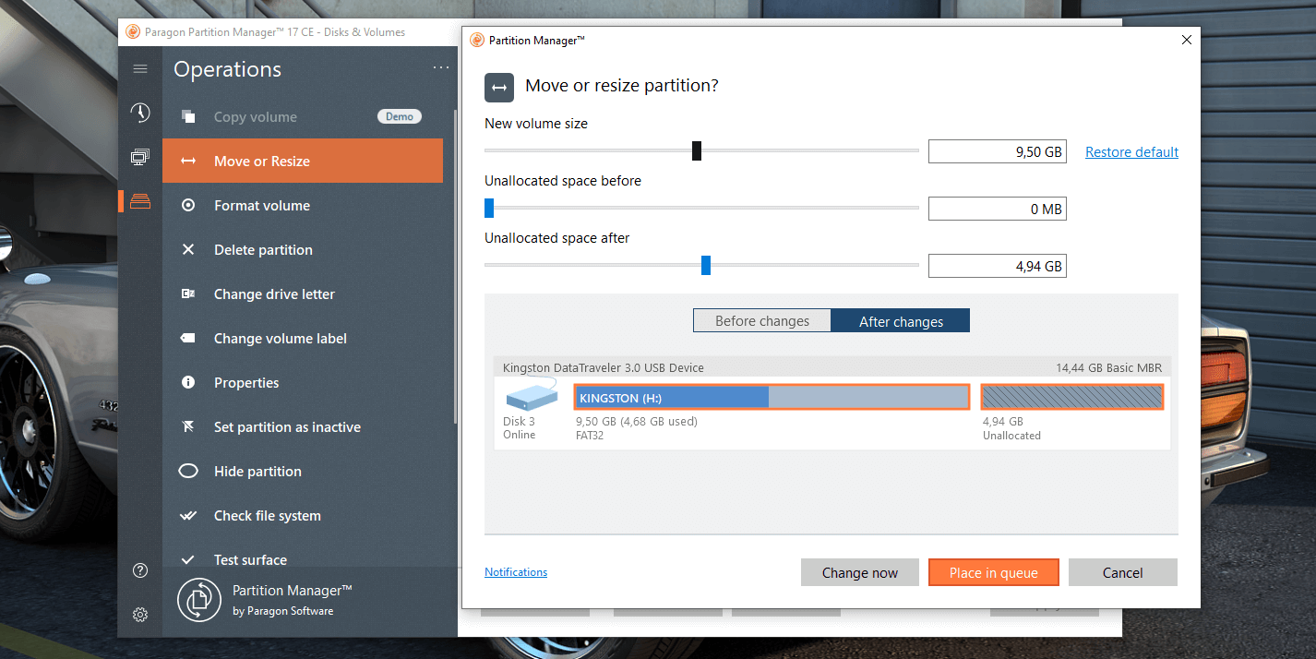Switch to the Before changes view
This screenshot has width=1316, height=659.
[x=761, y=321]
